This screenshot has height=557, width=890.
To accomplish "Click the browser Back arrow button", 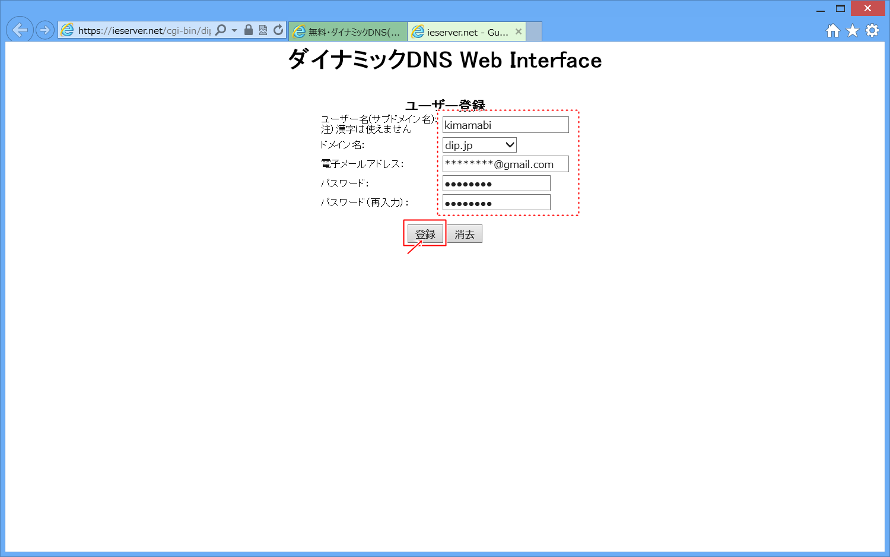I will [20, 30].
